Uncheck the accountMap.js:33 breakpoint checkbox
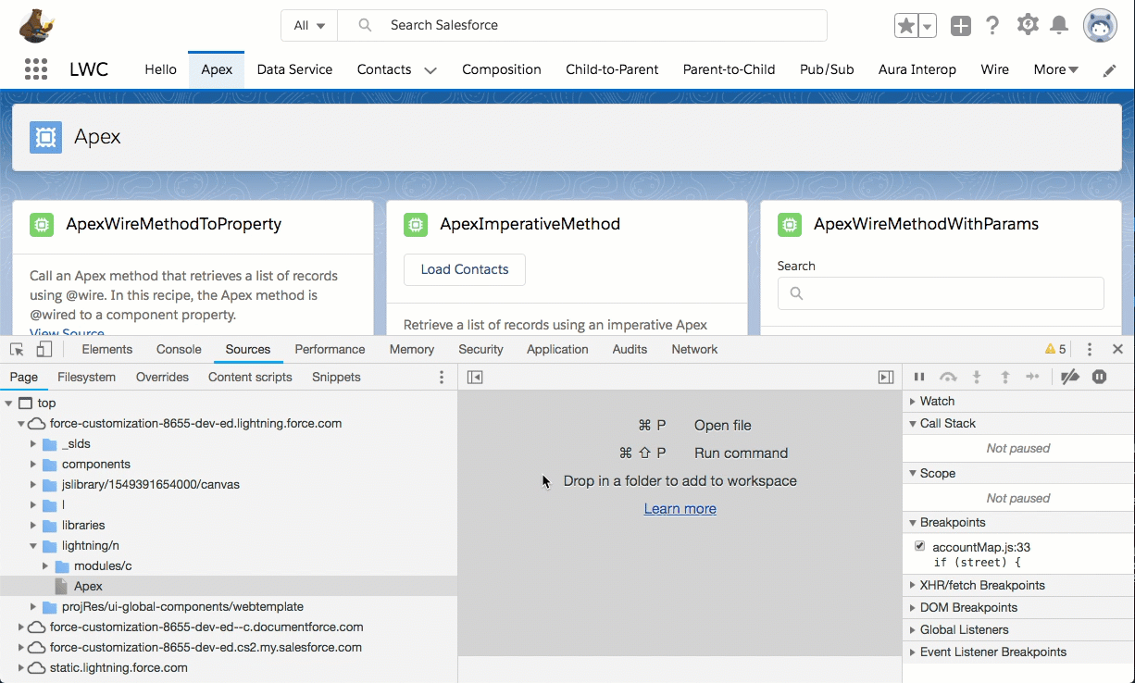The width and height of the screenshot is (1135, 683). click(919, 546)
